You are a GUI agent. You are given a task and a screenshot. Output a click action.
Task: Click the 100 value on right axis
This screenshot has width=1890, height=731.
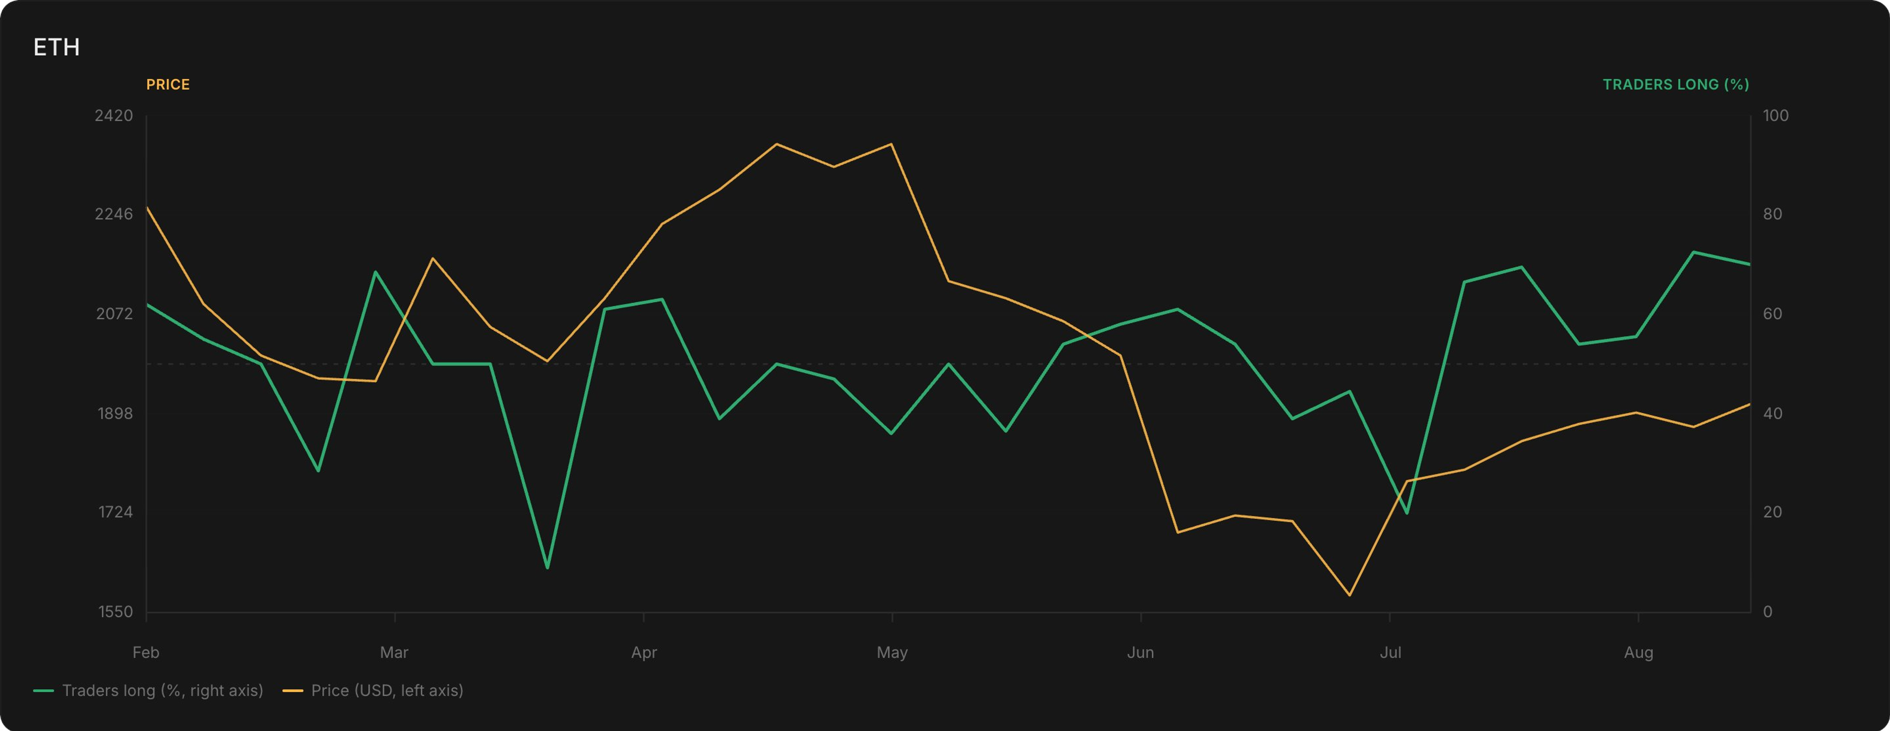[x=1775, y=115]
